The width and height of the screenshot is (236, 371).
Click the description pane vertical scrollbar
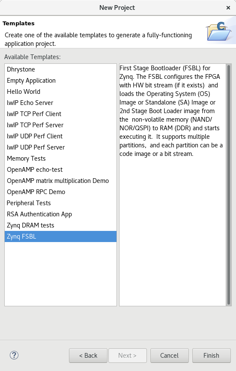(229, 185)
